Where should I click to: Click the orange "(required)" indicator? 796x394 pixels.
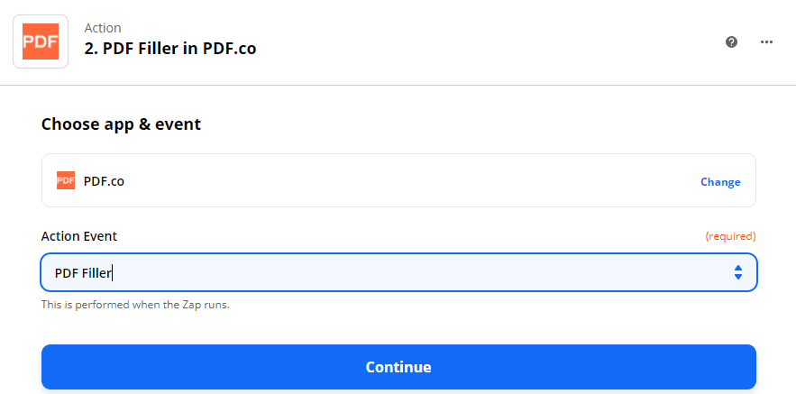coord(730,236)
